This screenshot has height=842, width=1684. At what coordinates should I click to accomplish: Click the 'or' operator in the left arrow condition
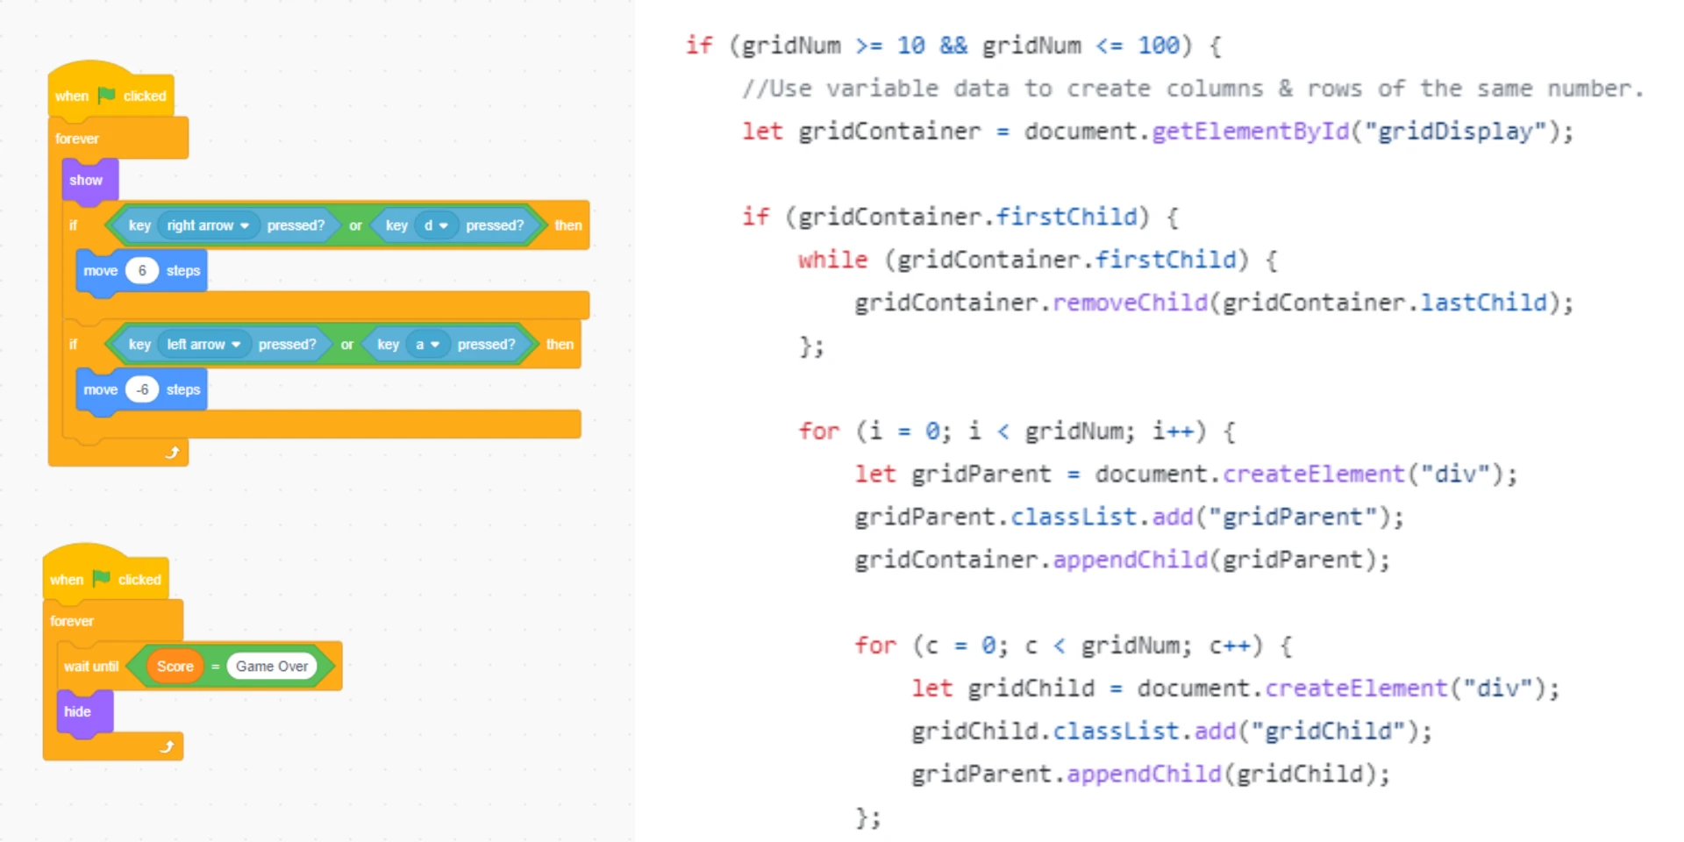click(347, 345)
